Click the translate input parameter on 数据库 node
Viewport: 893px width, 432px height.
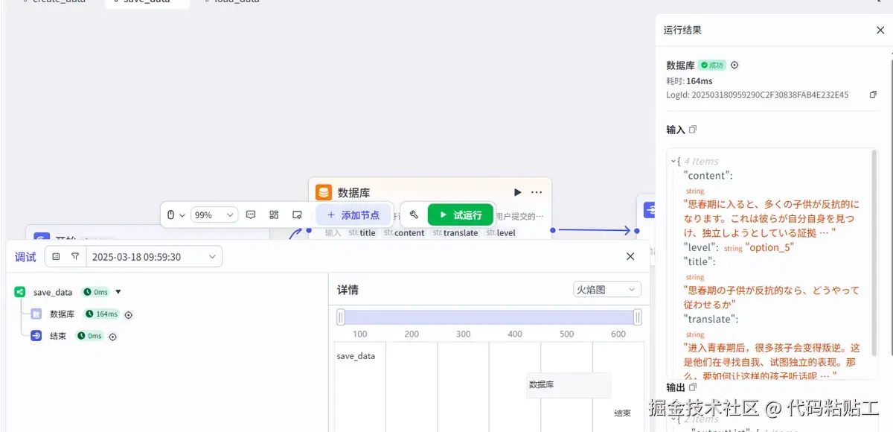(455, 233)
